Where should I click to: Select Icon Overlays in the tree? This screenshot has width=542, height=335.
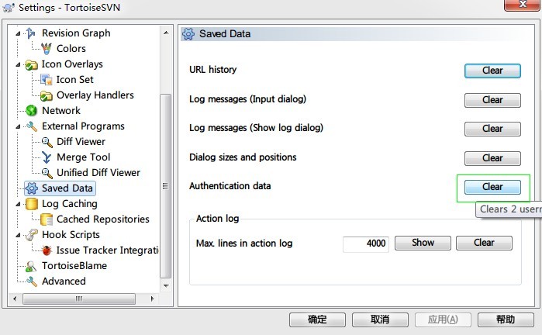click(72, 64)
